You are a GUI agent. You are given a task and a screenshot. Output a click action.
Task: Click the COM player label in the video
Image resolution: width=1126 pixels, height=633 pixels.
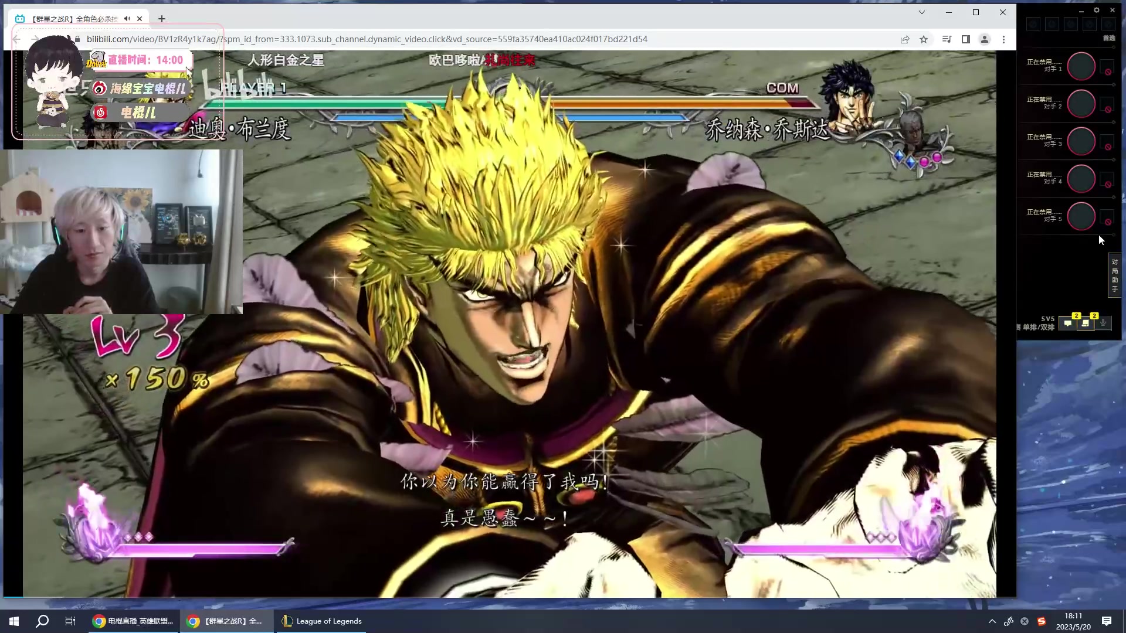782,88
